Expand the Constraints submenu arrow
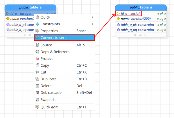The width and height of the screenshot is (174, 118). pyautogui.click(x=93, y=24)
